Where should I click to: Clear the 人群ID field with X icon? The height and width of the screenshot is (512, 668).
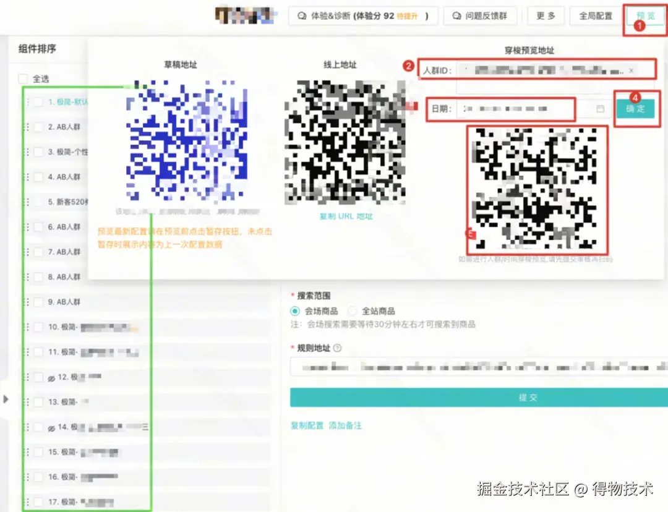click(x=631, y=70)
